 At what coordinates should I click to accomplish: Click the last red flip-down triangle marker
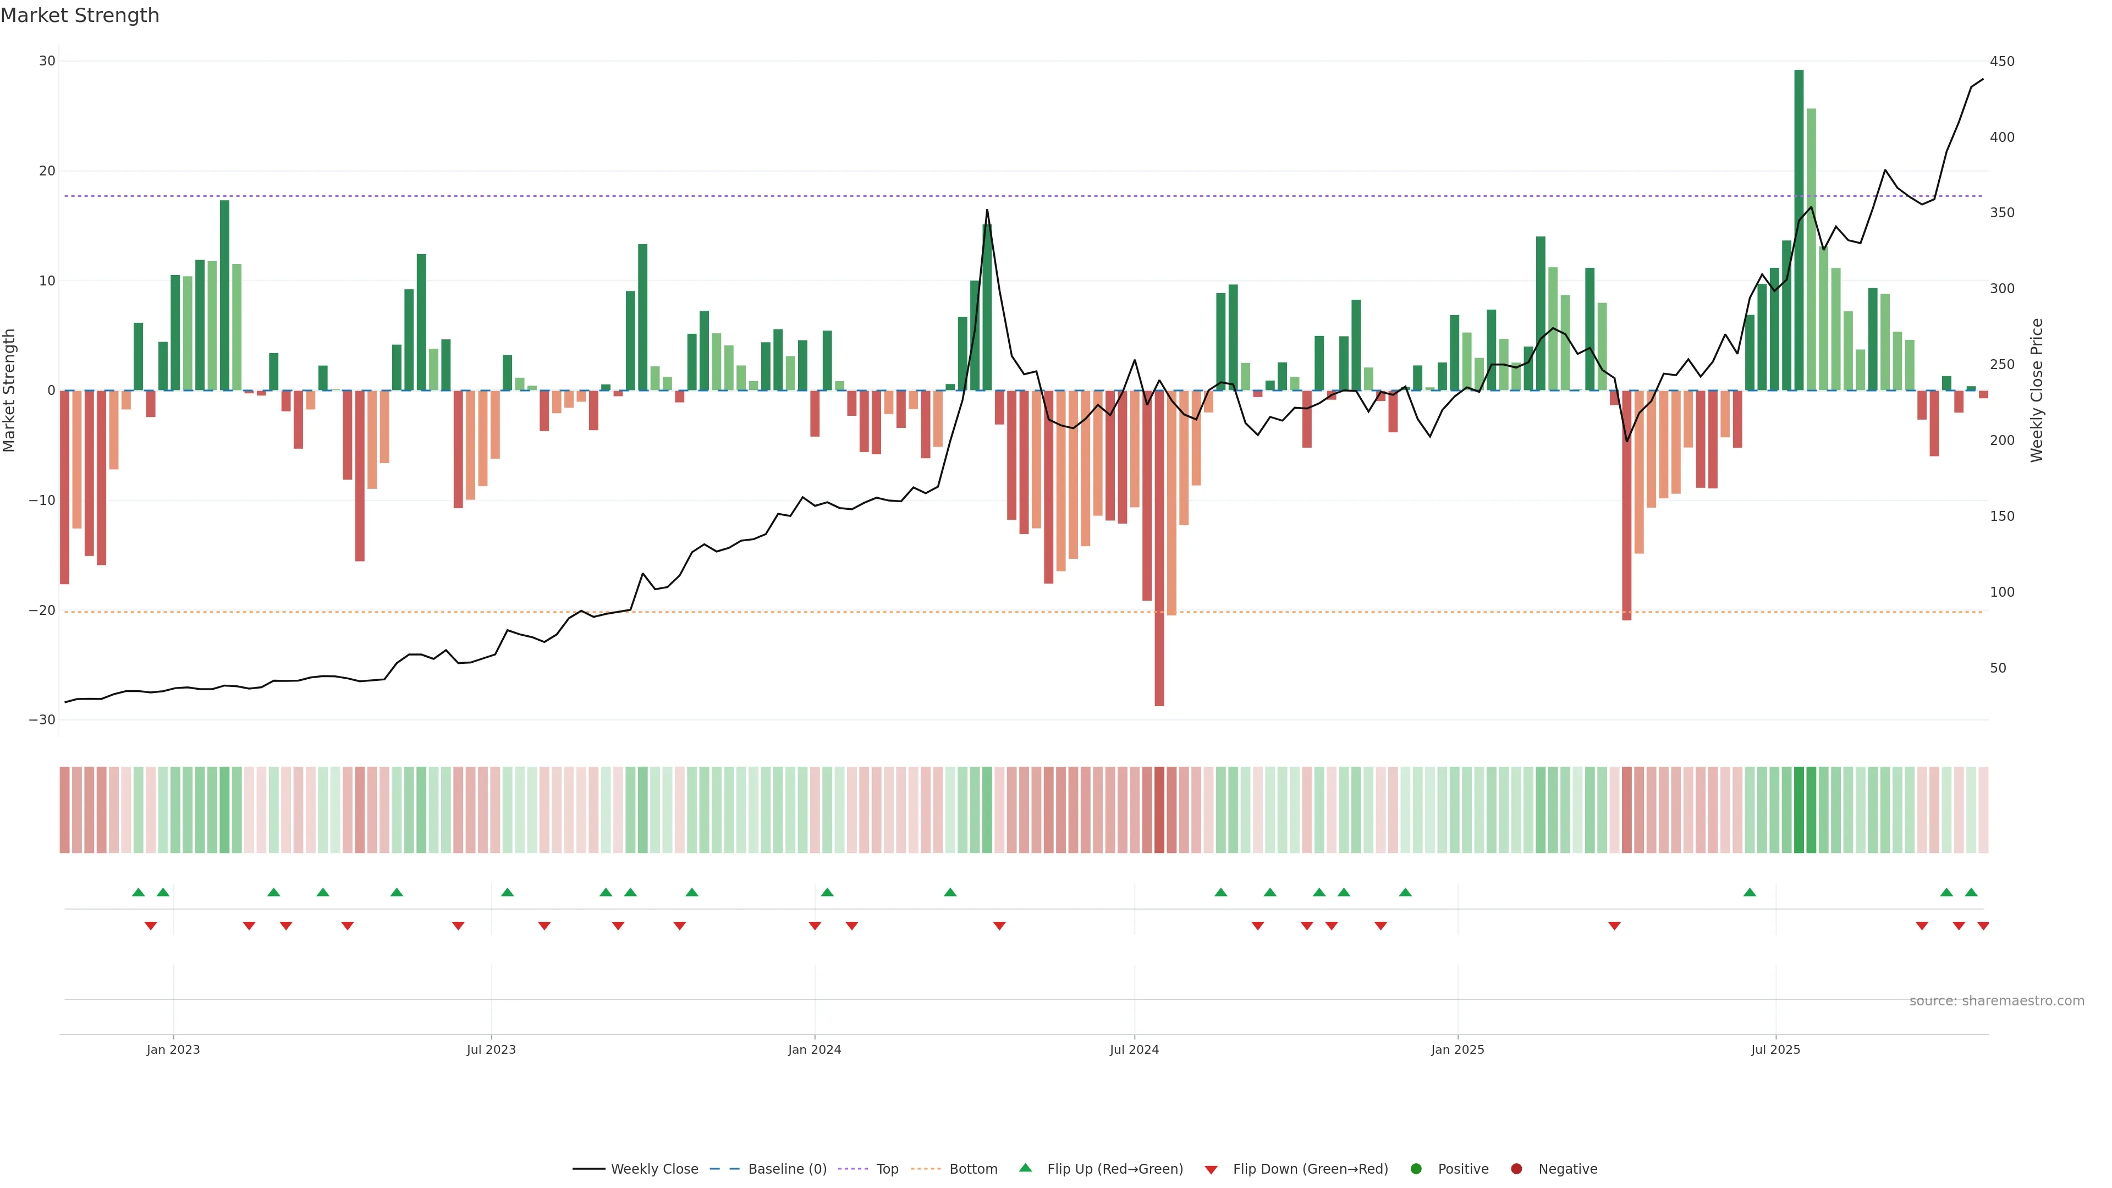[x=1982, y=926]
